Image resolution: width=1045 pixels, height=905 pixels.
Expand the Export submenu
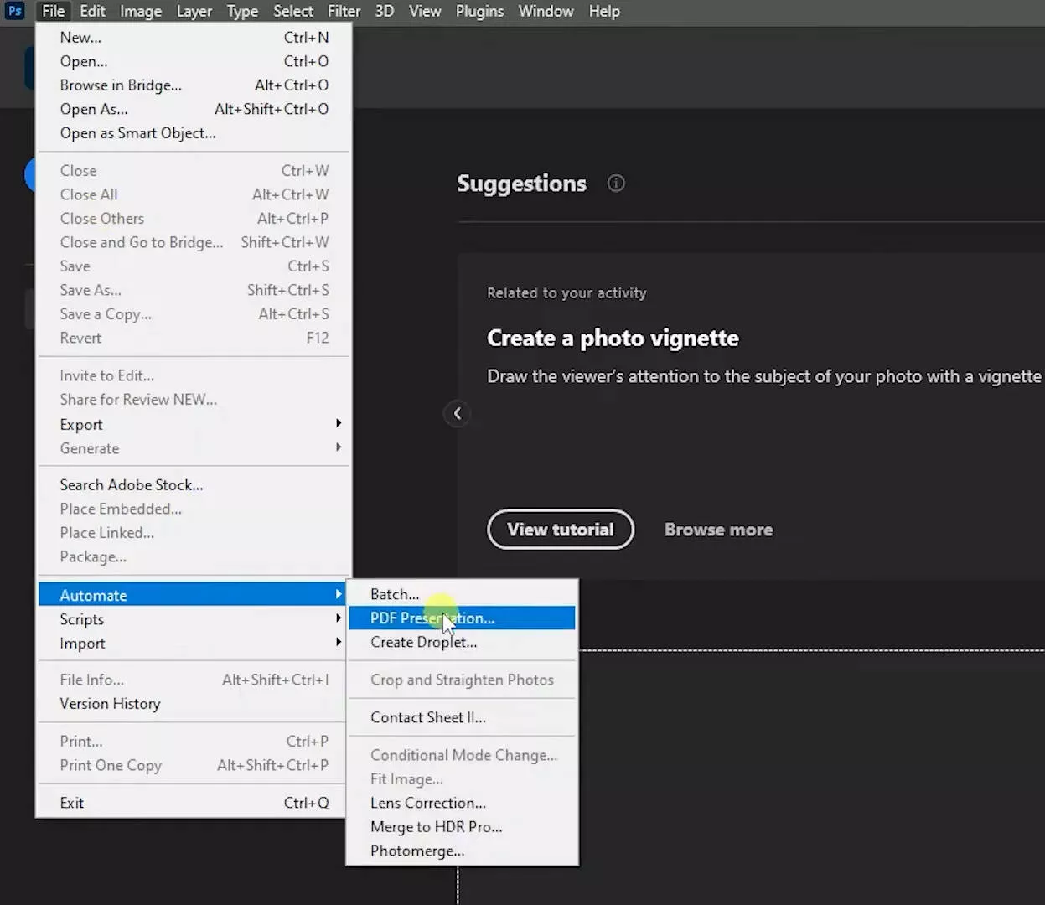point(194,425)
